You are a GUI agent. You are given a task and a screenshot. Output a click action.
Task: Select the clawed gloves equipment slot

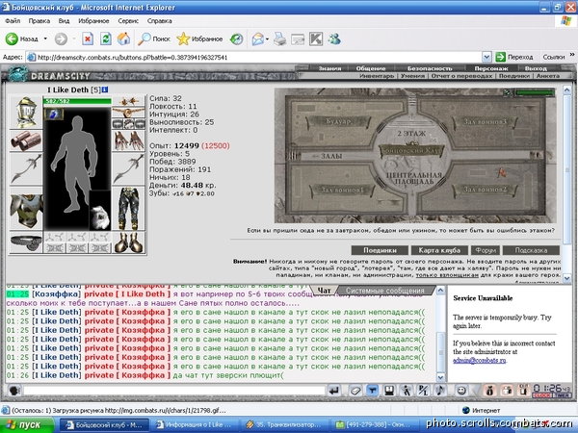[128, 140]
